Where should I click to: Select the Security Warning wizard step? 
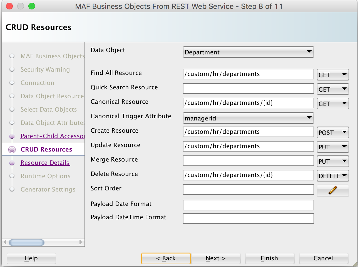click(x=45, y=69)
